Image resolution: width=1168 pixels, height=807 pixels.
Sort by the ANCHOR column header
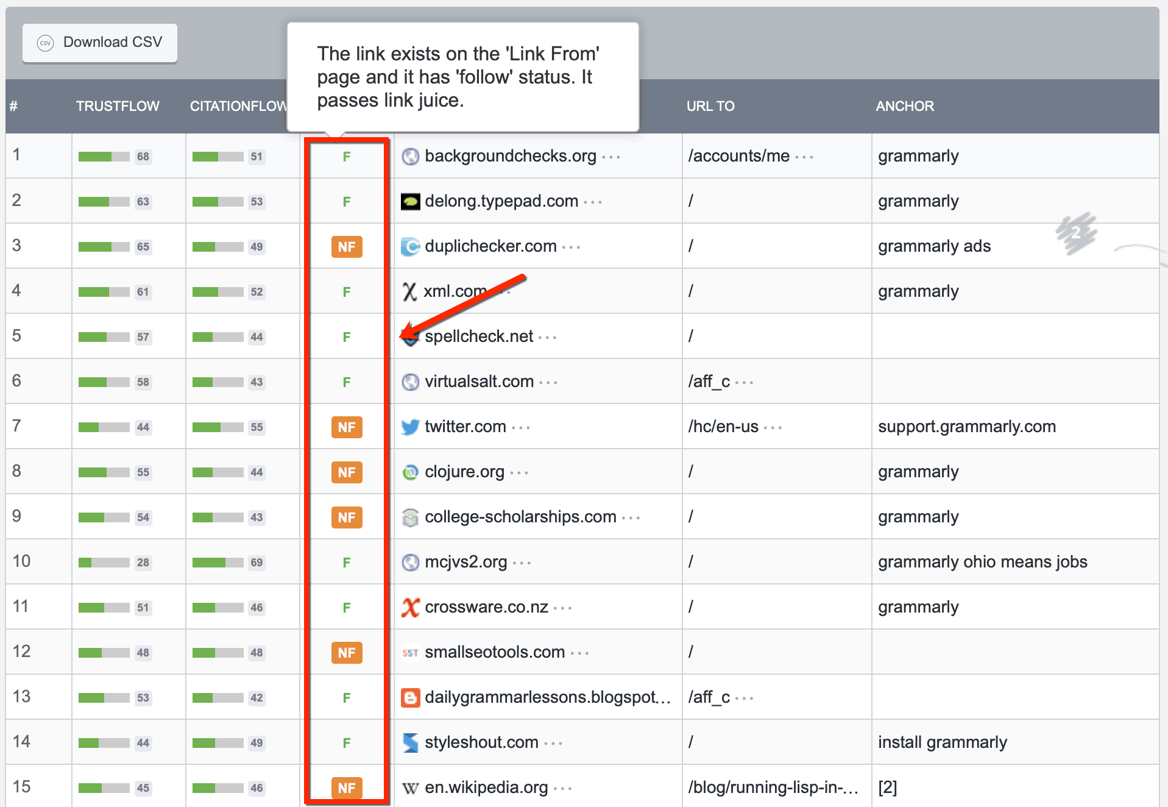pos(905,106)
